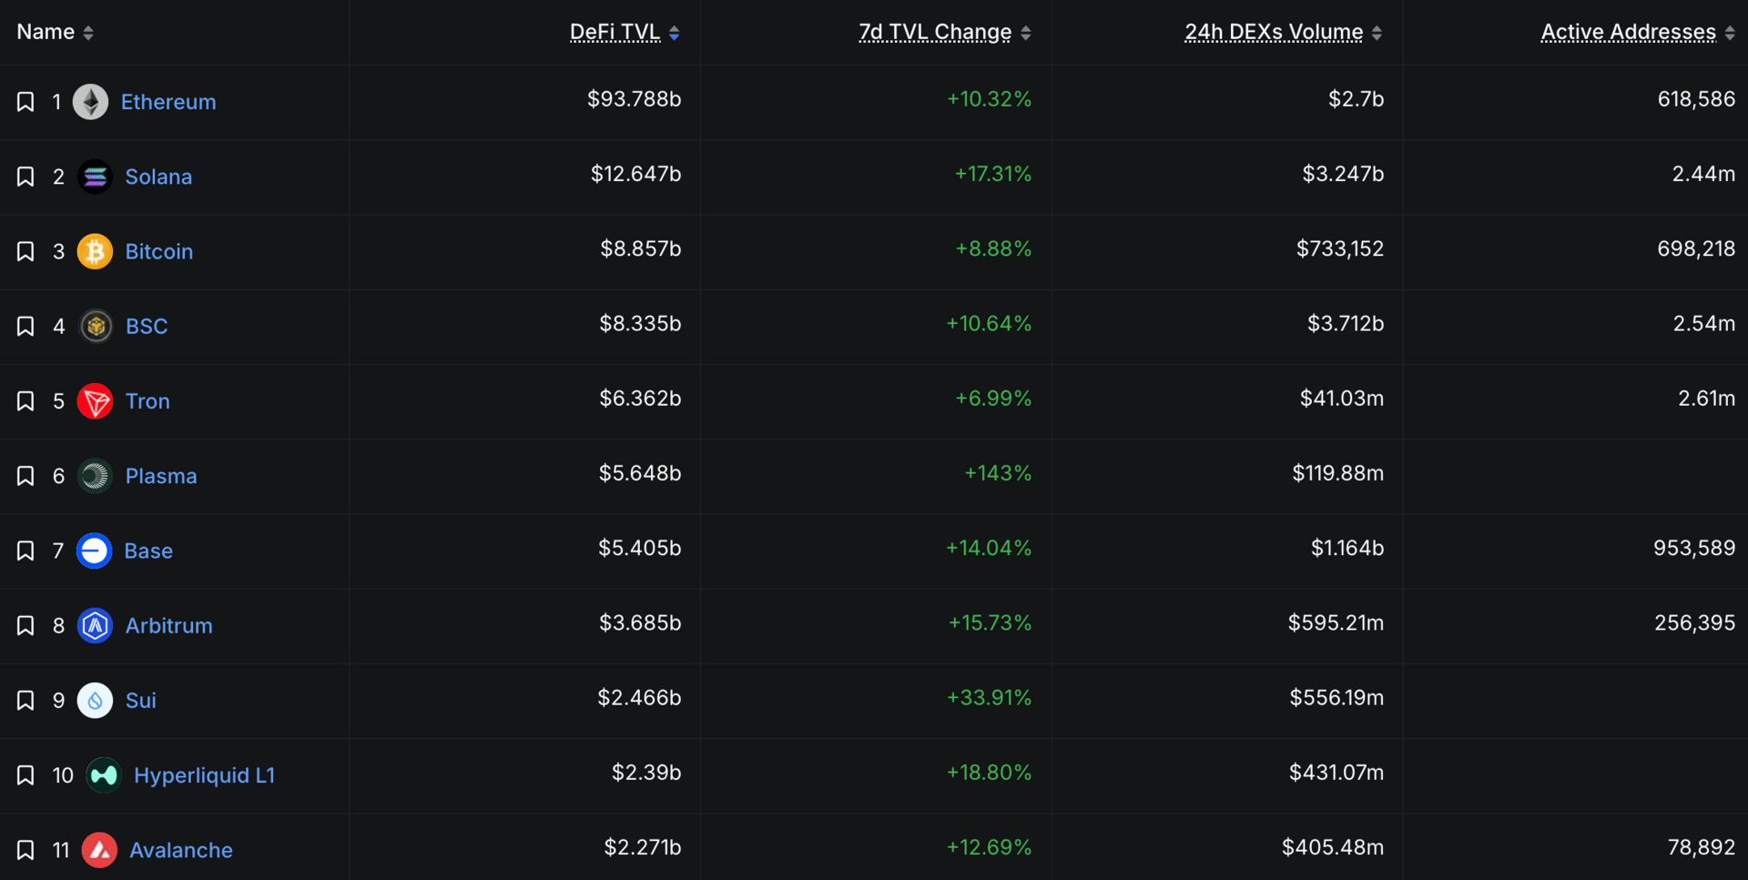
Task: Click the Plasma chain logo icon
Action: pyautogui.click(x=95, y=476)
